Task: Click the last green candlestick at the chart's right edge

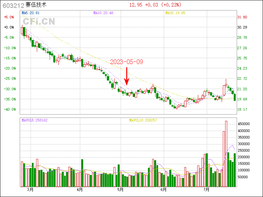Action: 235,97
